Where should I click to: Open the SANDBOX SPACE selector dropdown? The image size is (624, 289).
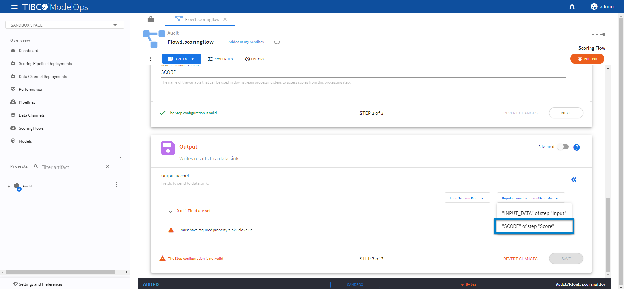(x=65, y=25)
